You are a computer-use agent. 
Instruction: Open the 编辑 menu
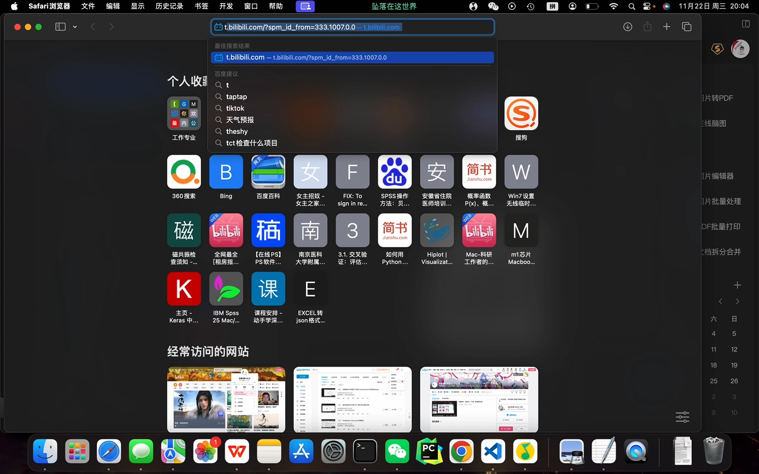tap(113, 6)
